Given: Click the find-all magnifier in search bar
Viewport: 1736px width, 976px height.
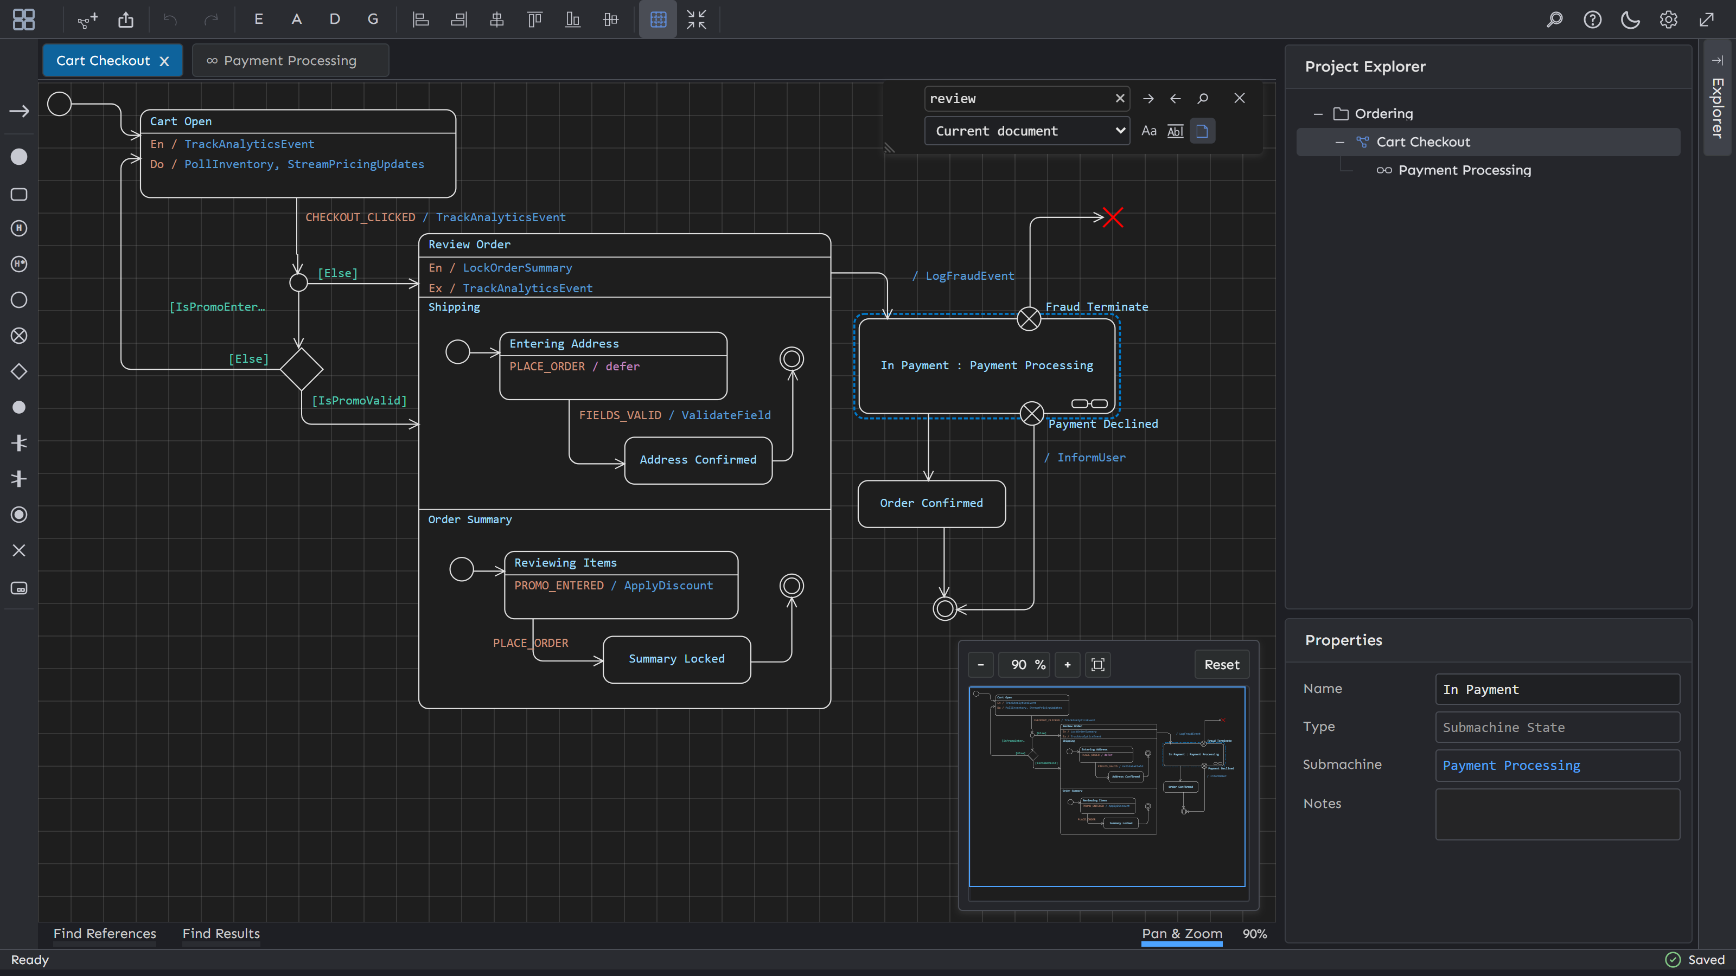Looking at the screenshot, I should click(x=1203, y=98).
